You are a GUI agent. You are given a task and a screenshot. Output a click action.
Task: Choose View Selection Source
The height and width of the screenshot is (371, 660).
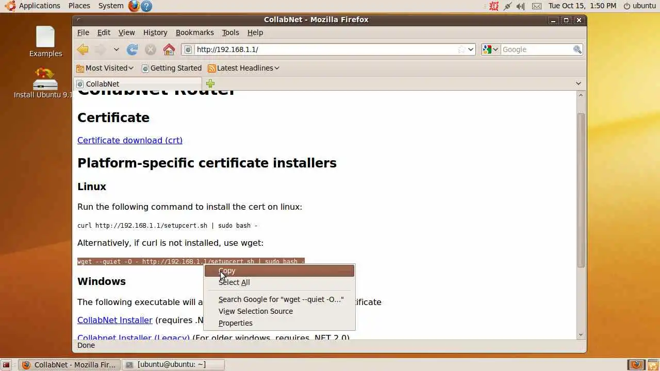[279, 311]
